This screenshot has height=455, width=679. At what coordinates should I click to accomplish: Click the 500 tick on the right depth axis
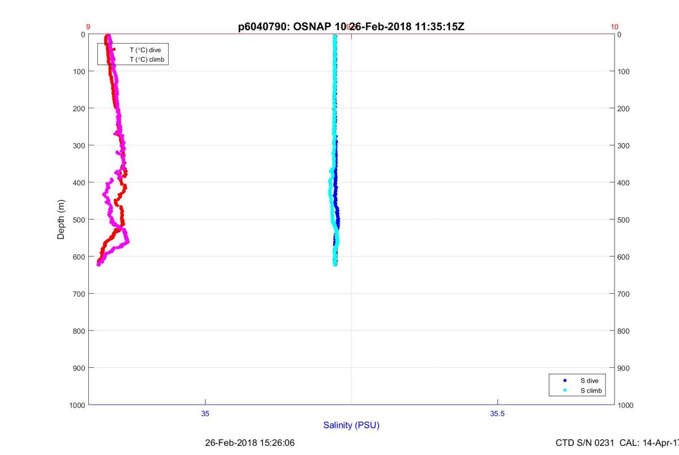click(x=624, y=220)
